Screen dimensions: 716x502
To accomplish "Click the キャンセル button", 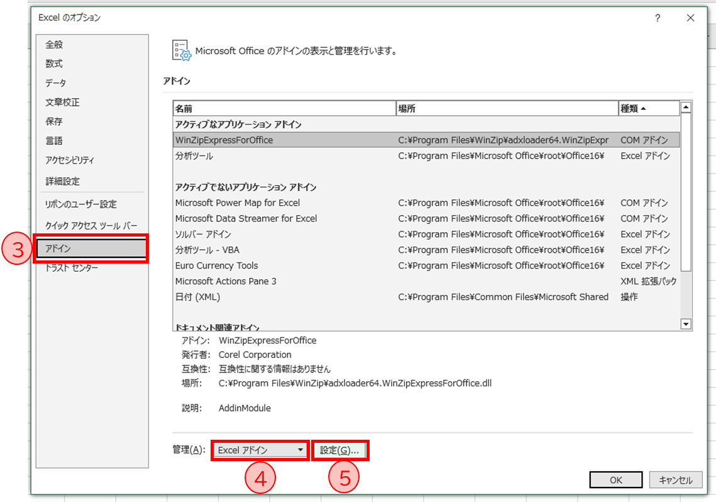I will click(x=676, y=479).
